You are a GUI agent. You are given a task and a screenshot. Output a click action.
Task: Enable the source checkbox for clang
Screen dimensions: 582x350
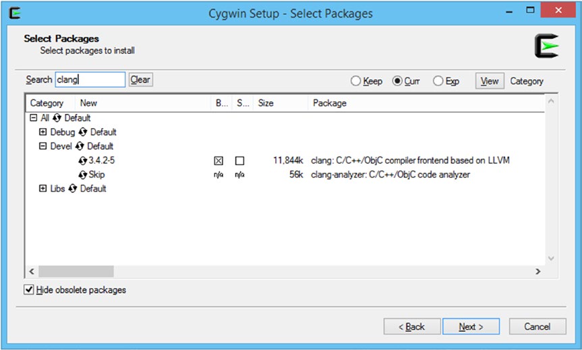[240, 161]
